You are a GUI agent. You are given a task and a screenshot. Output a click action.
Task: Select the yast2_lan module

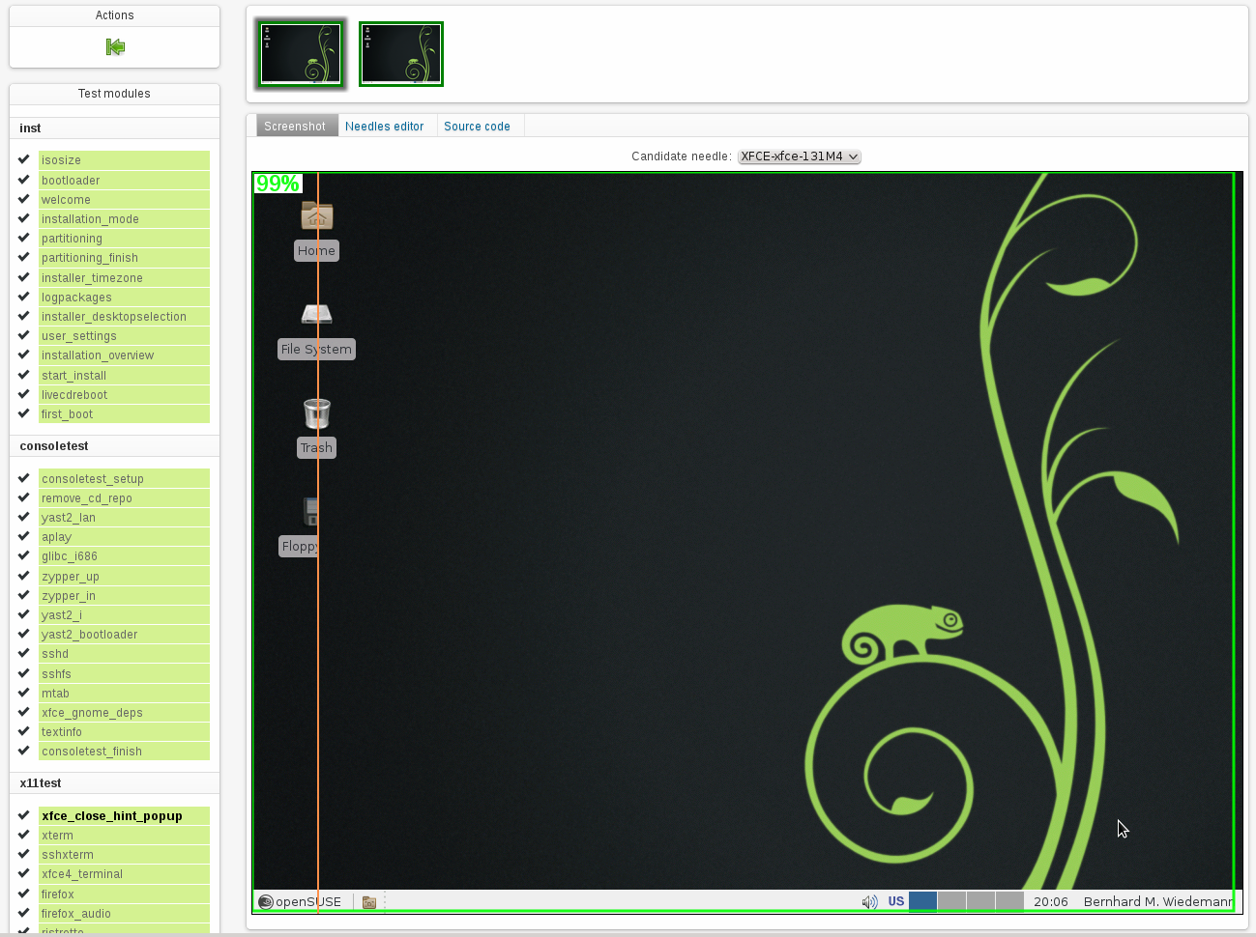(x=124, y=518)
